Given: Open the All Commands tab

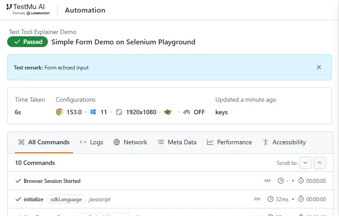Looking at the screenshot, I should pos(44,142).
